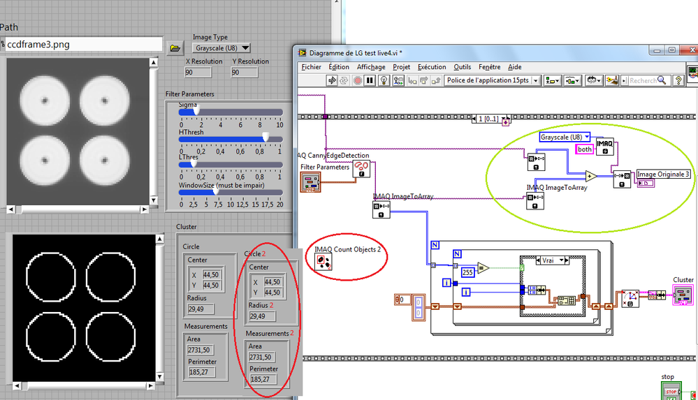The width and height of the screenshot is (698, 400).
Task: Click the X Resolution field
Action: (198, 72)
